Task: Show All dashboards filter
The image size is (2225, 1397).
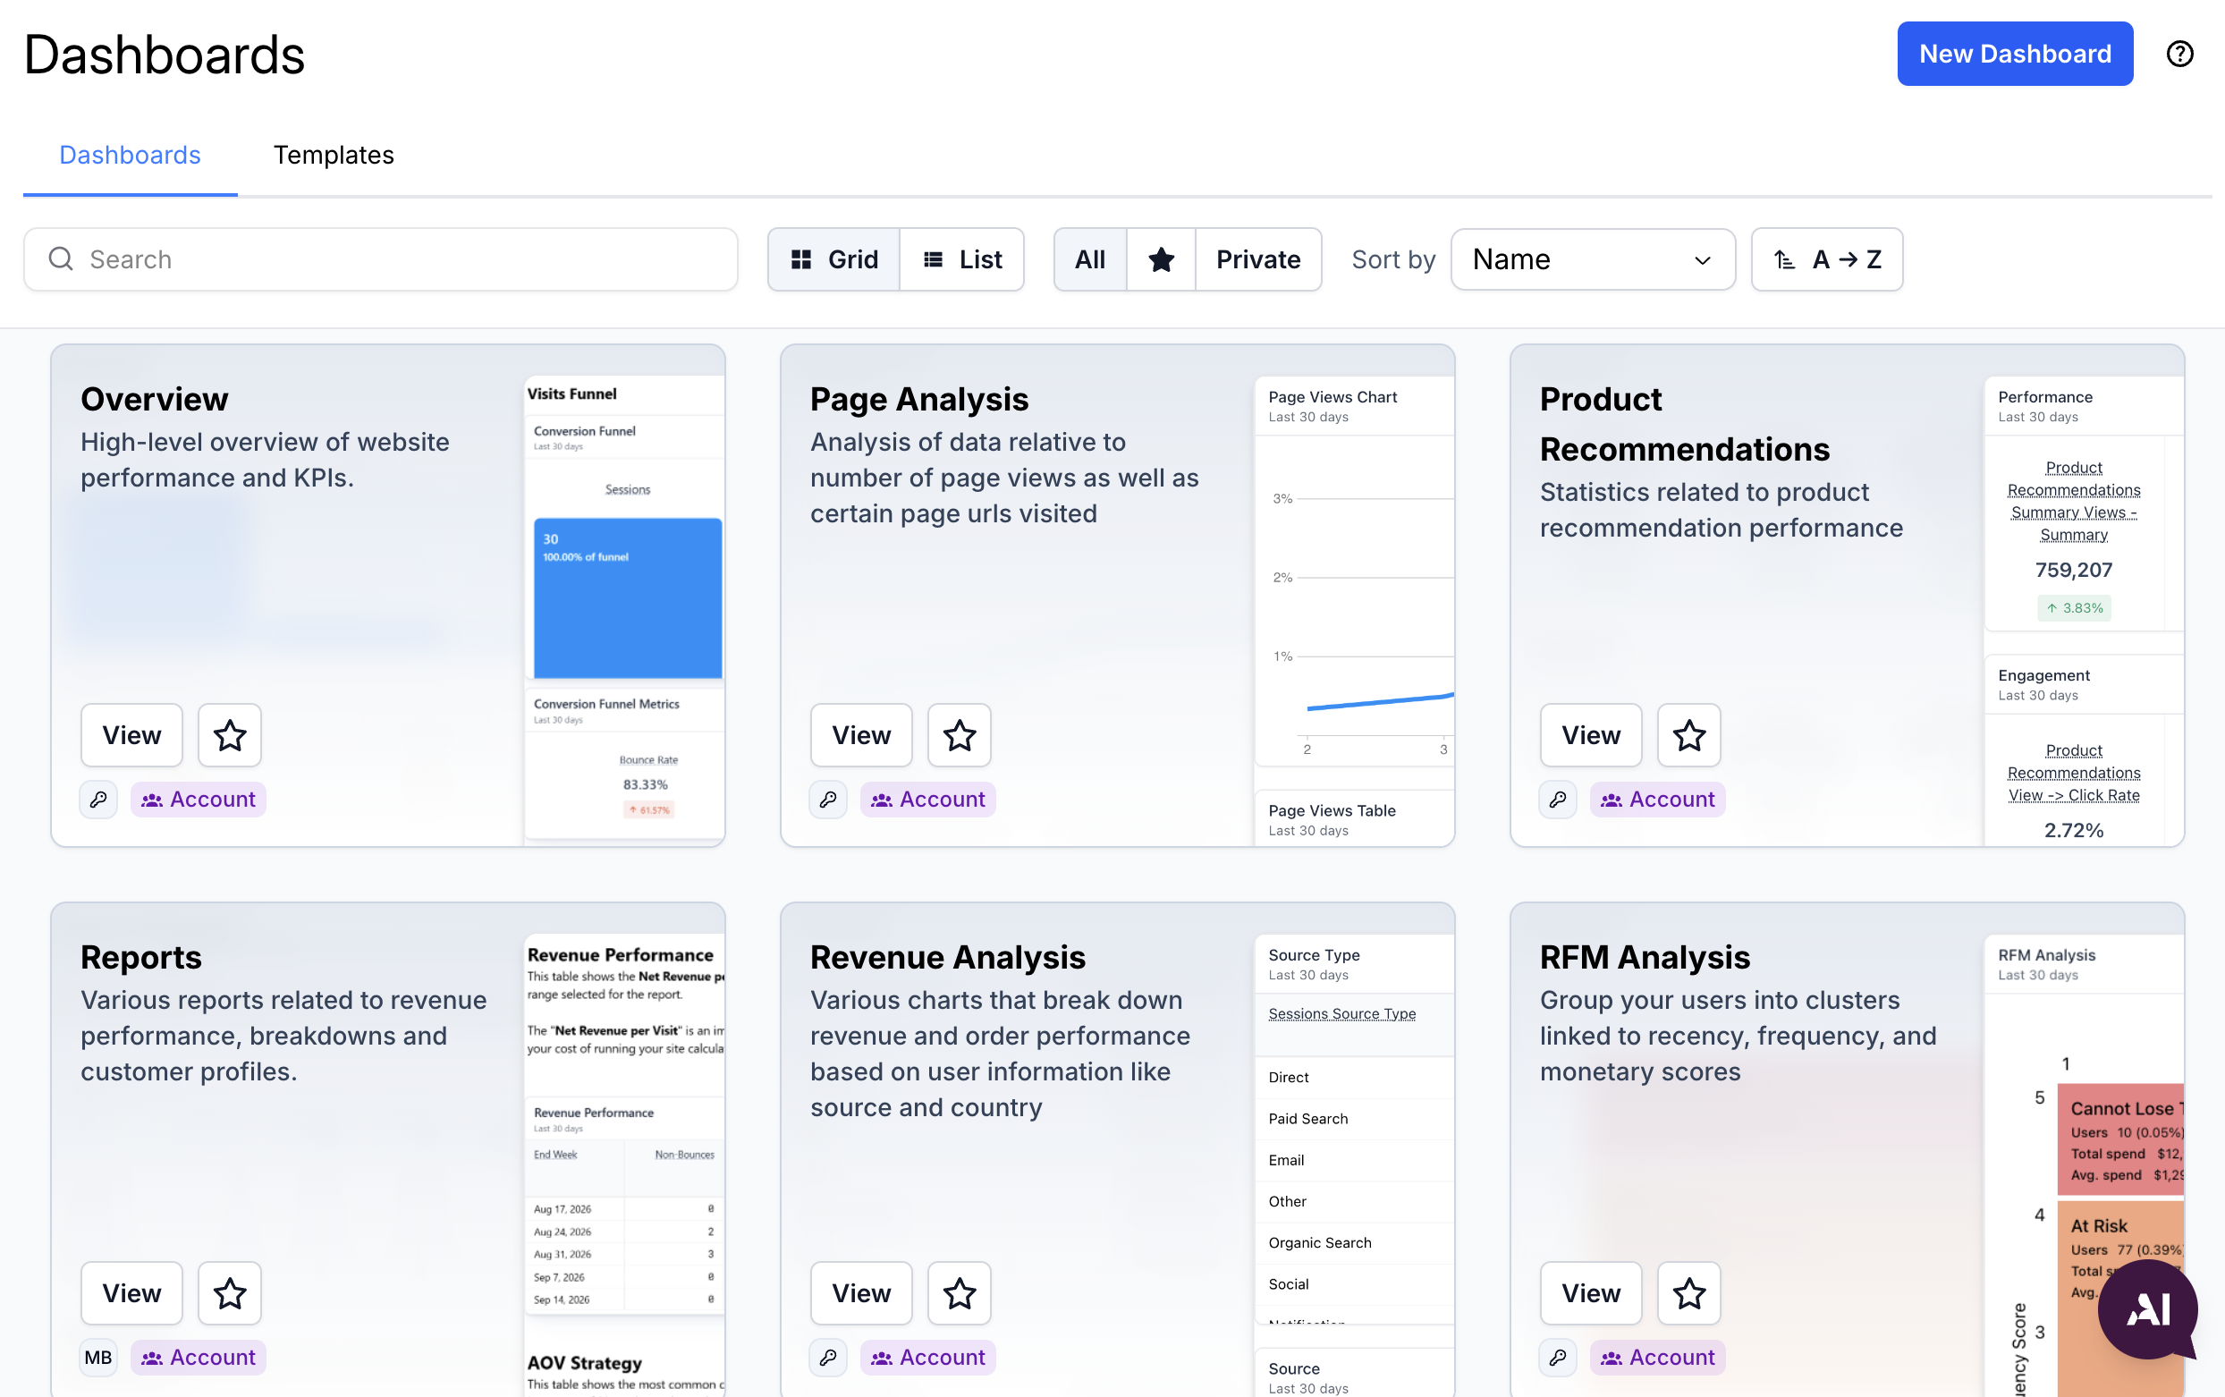Action: tap(1090, 259)
